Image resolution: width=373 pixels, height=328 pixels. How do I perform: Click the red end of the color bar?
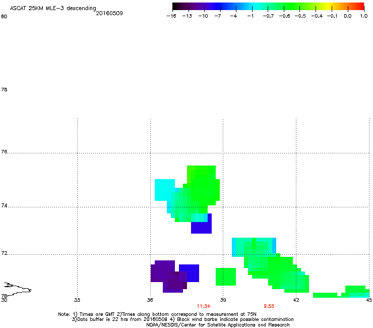tap(359, 7)
